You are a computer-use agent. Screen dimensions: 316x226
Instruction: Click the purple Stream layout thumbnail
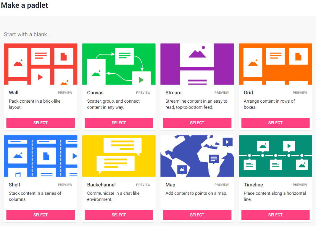point(197,64)
